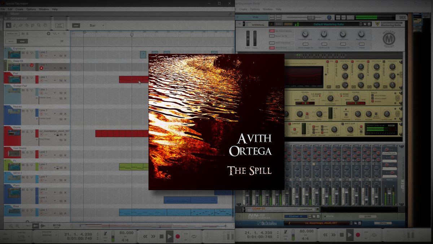Click the Loudness Curve knob
Screen dimensions: 433x244
click(305, 34)
